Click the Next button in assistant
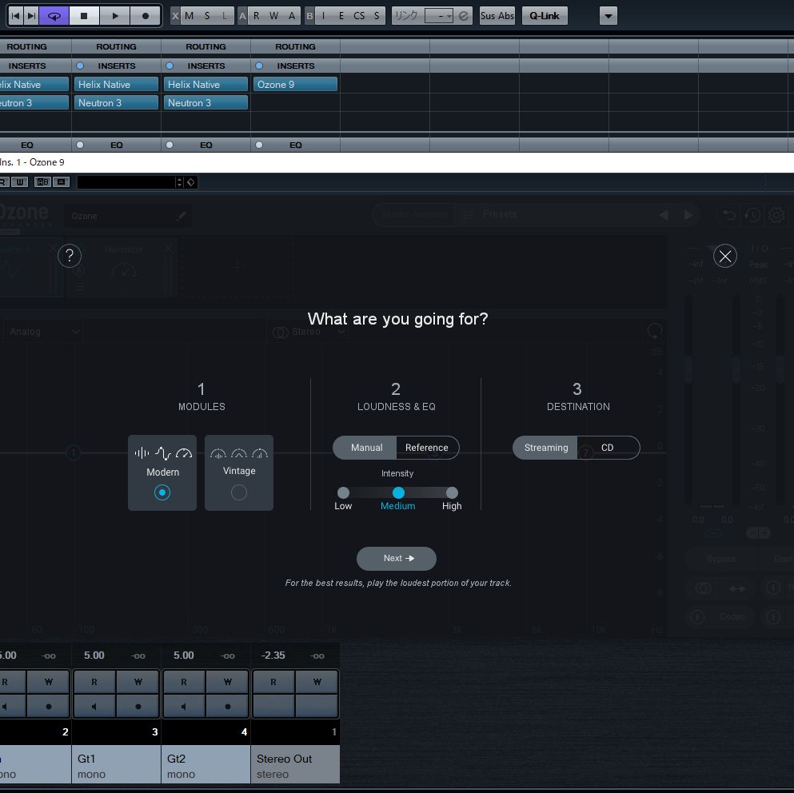This screenshot has width=794, height=793. [397, 558]
